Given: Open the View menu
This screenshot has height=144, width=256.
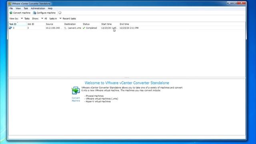Looking at the screenshot, I should (x=18, y=8).
